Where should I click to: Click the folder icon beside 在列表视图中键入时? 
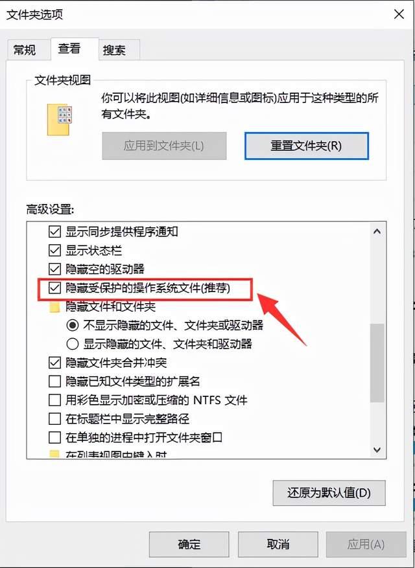click(x=54, y=454)
